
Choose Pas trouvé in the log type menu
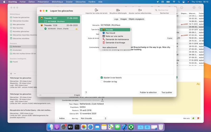tap(115, 33)
